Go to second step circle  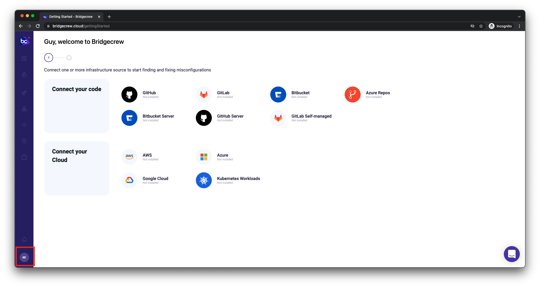pos(69,58)
